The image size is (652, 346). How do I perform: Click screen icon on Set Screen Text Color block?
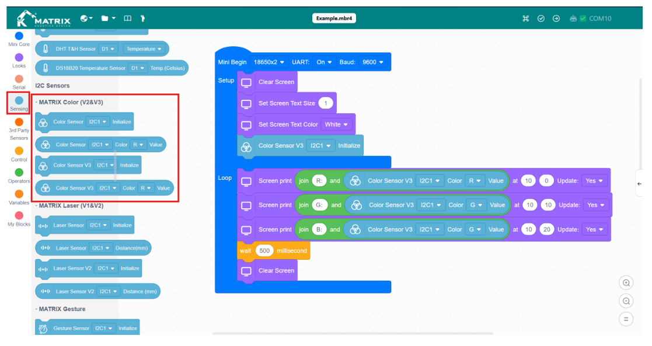click(x=246, y=125)
